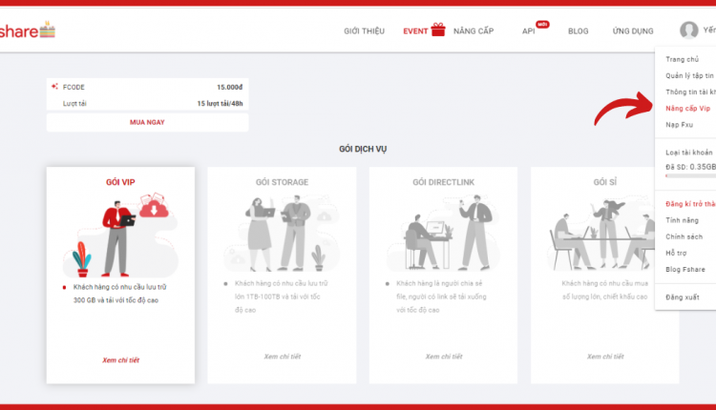Click the GÓI VIP 300 GB description
The image size is (716, 410).
[x=119, y=294]
